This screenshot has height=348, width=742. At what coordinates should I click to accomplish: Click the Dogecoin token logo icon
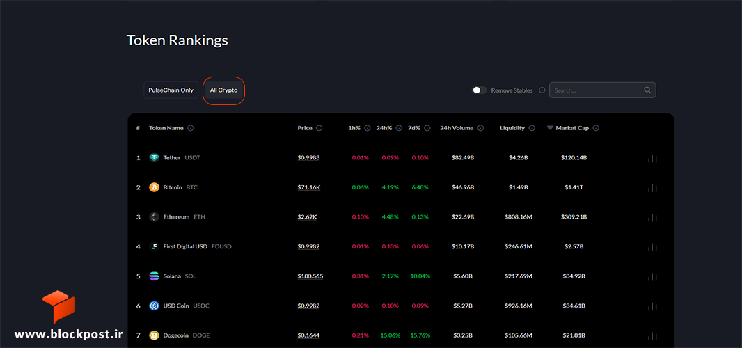tap(155, 335)
